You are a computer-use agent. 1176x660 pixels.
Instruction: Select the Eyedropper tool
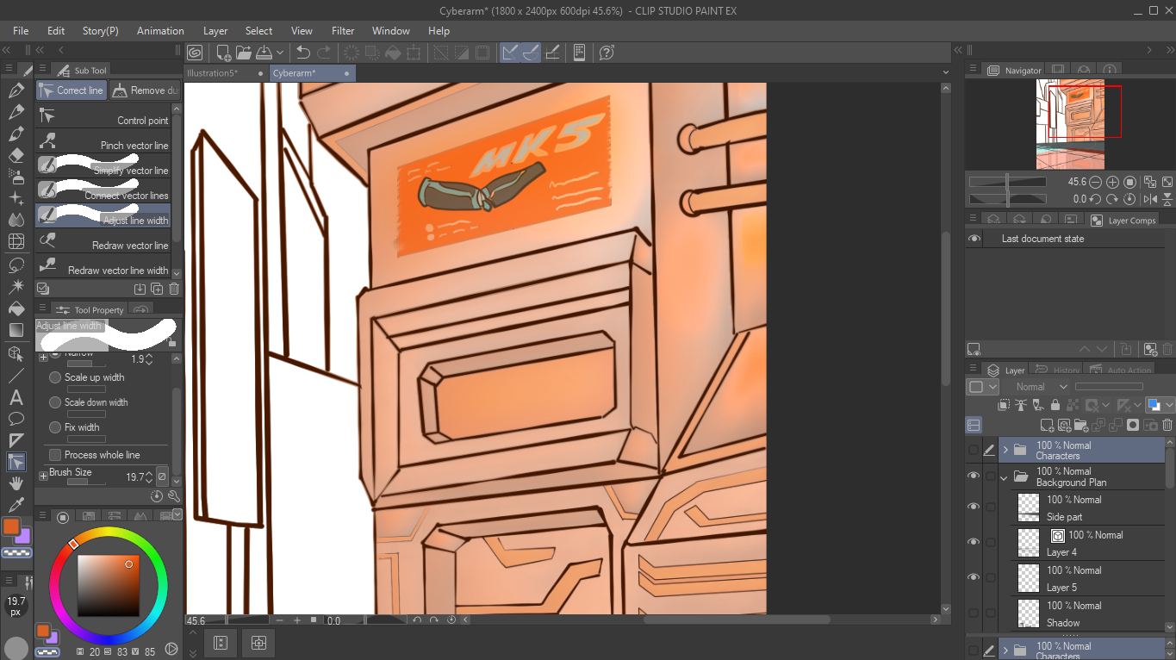click(x=16, y=505)
